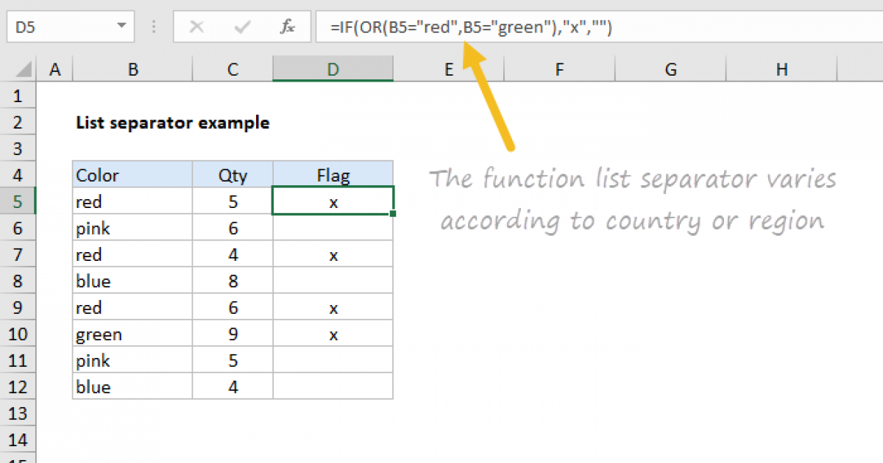The image size is (883, 463).
Task: Click cell D5 containing the x flag
Action: (333, 201)
